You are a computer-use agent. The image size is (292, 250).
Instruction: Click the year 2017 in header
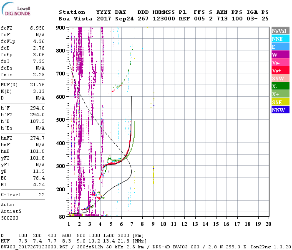[x=103, y=19]
